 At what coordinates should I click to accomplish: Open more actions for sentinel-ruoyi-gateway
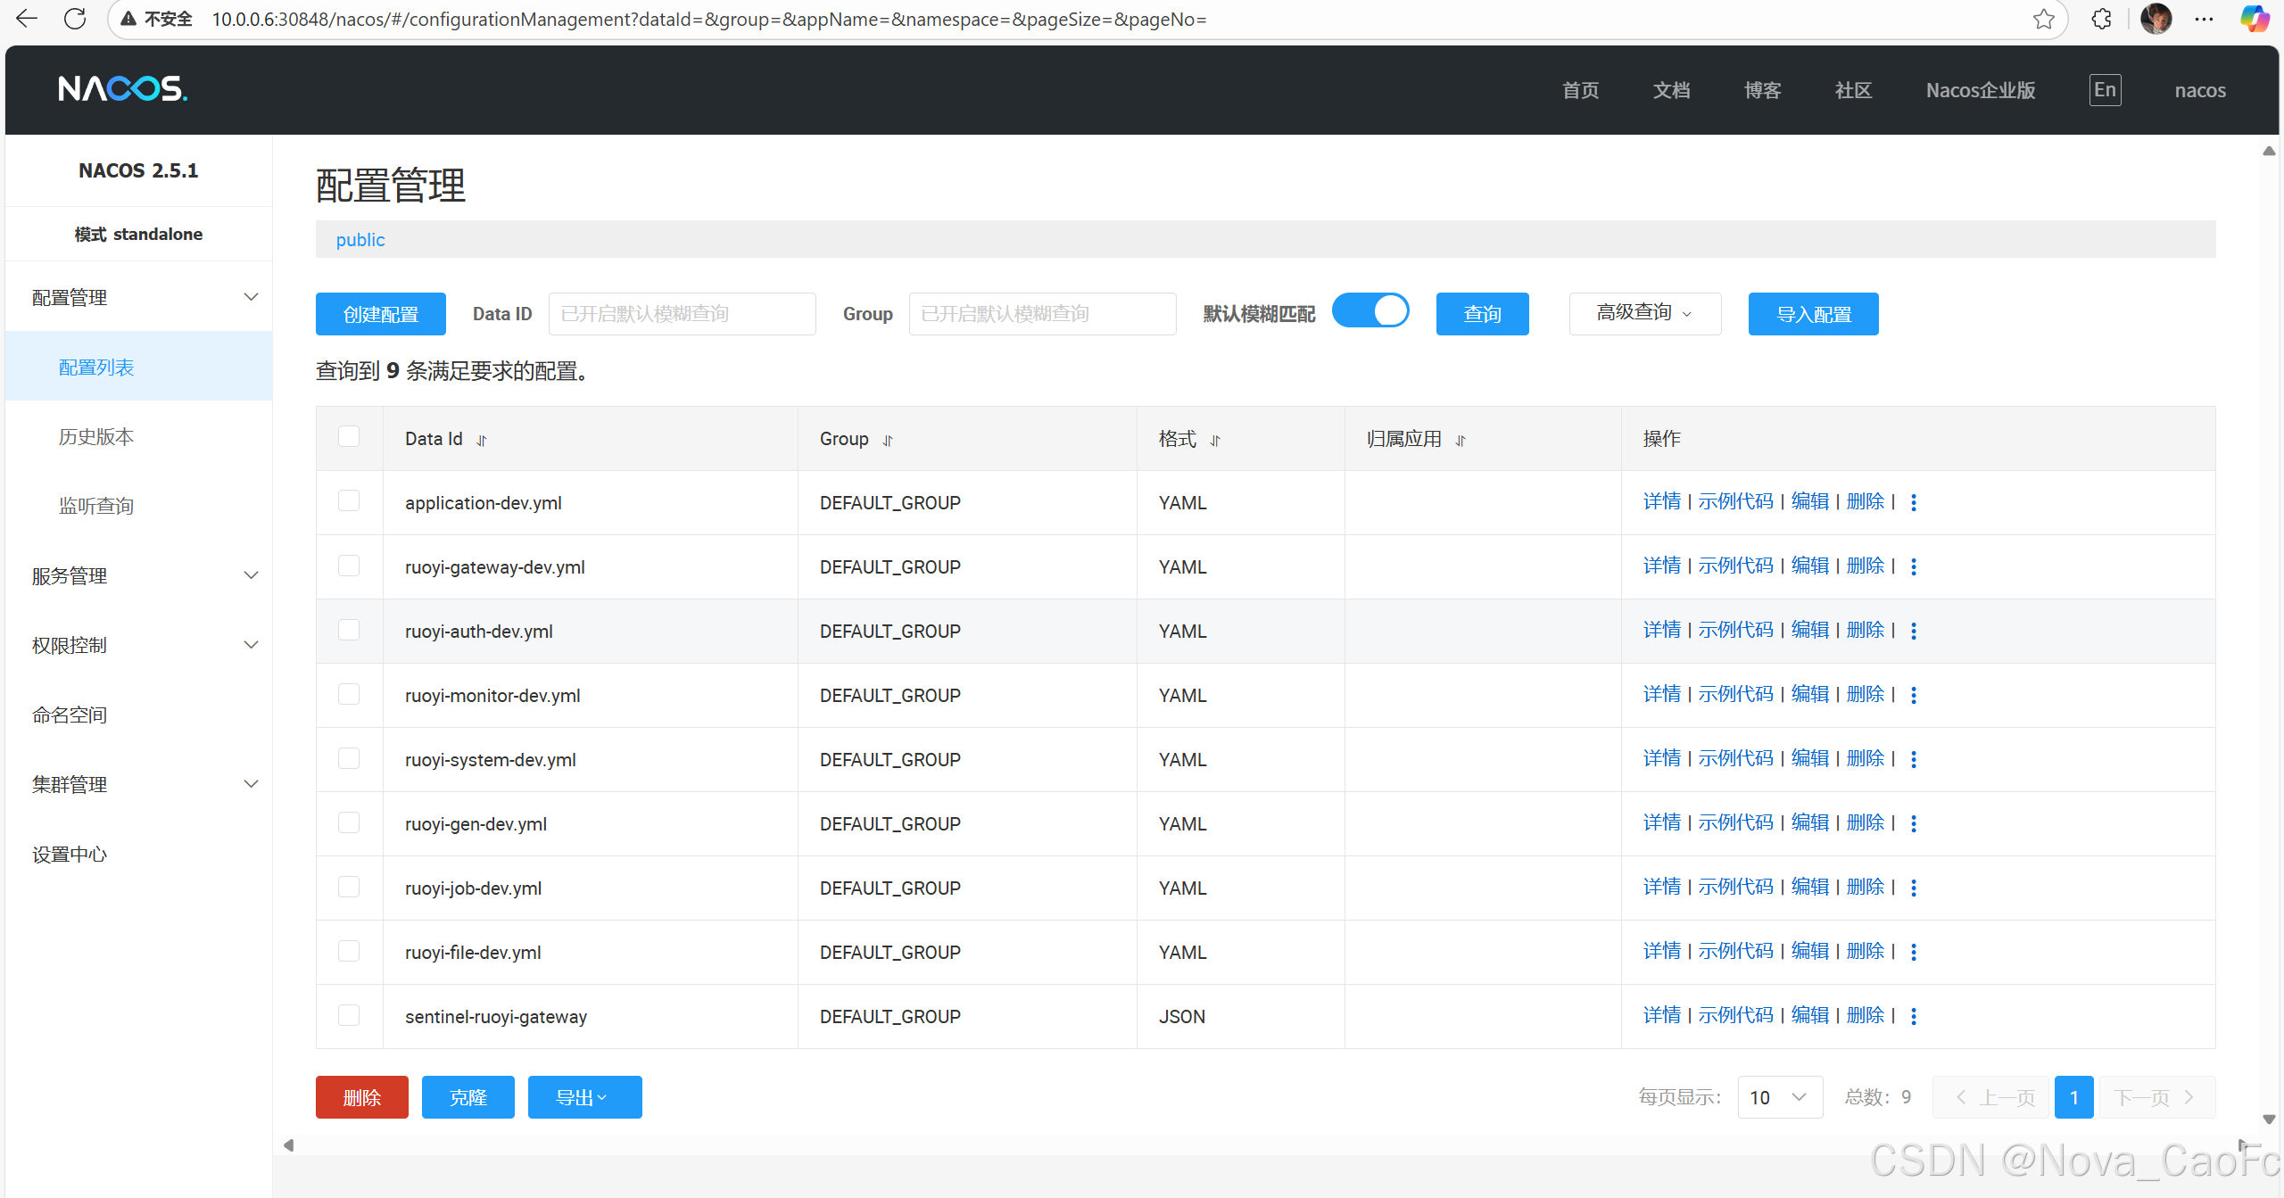[1914, 1016]
